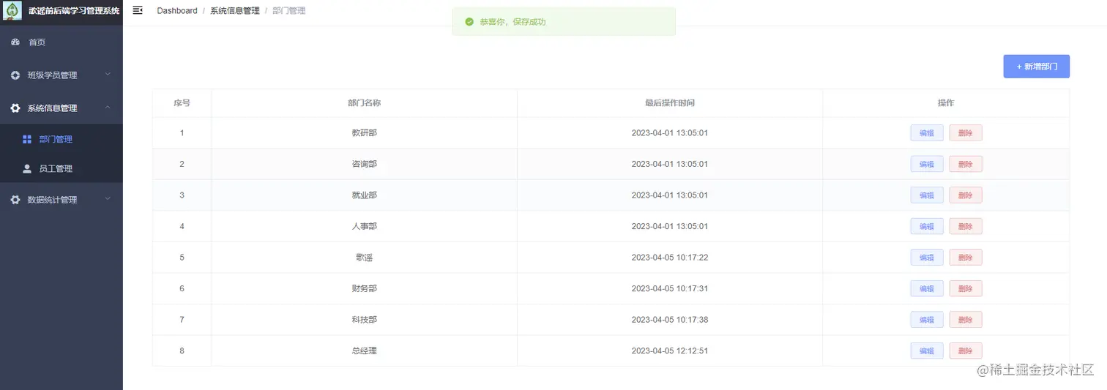Image resolution: width=1107 pixels, height=390 pixels.
Task: Toggle the sidebar hamburger collapse icon
Action: [138, 10]
